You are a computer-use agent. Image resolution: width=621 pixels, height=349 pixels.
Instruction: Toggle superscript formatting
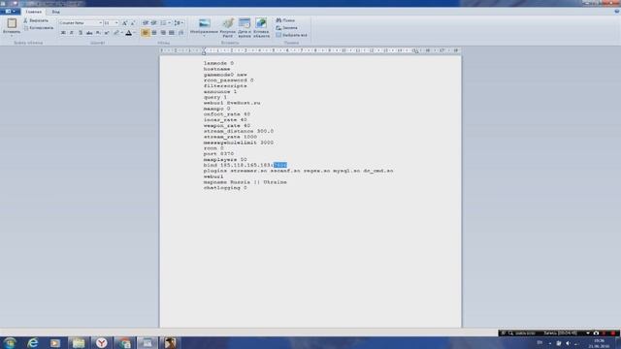coord(107,33)
